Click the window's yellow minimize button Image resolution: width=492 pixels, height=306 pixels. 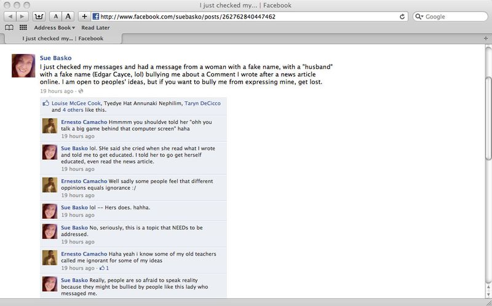[x=17, y=5]
